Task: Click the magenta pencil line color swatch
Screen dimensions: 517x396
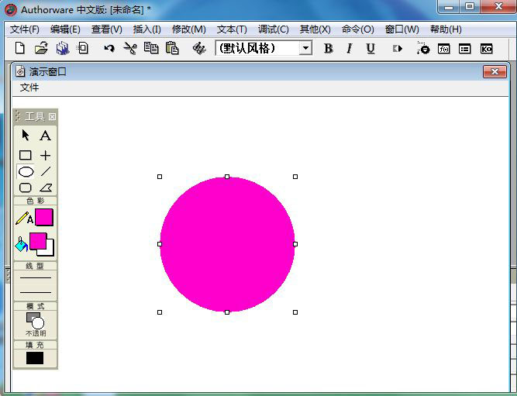Action: click(x=43, y=218)
